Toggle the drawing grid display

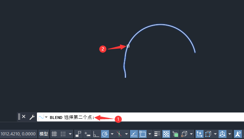click(54, 134)
